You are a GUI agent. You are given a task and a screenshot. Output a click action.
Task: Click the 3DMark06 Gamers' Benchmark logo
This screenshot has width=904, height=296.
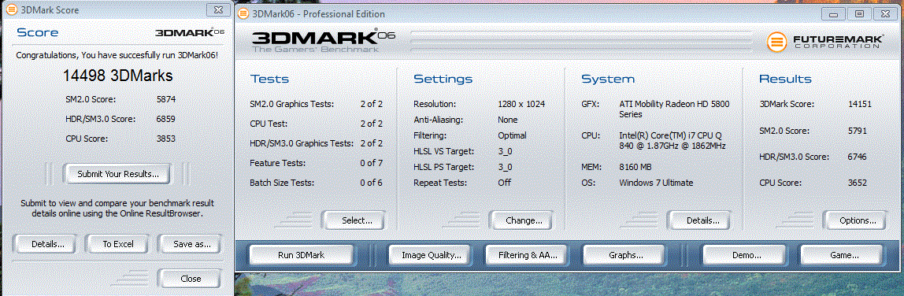324,40
